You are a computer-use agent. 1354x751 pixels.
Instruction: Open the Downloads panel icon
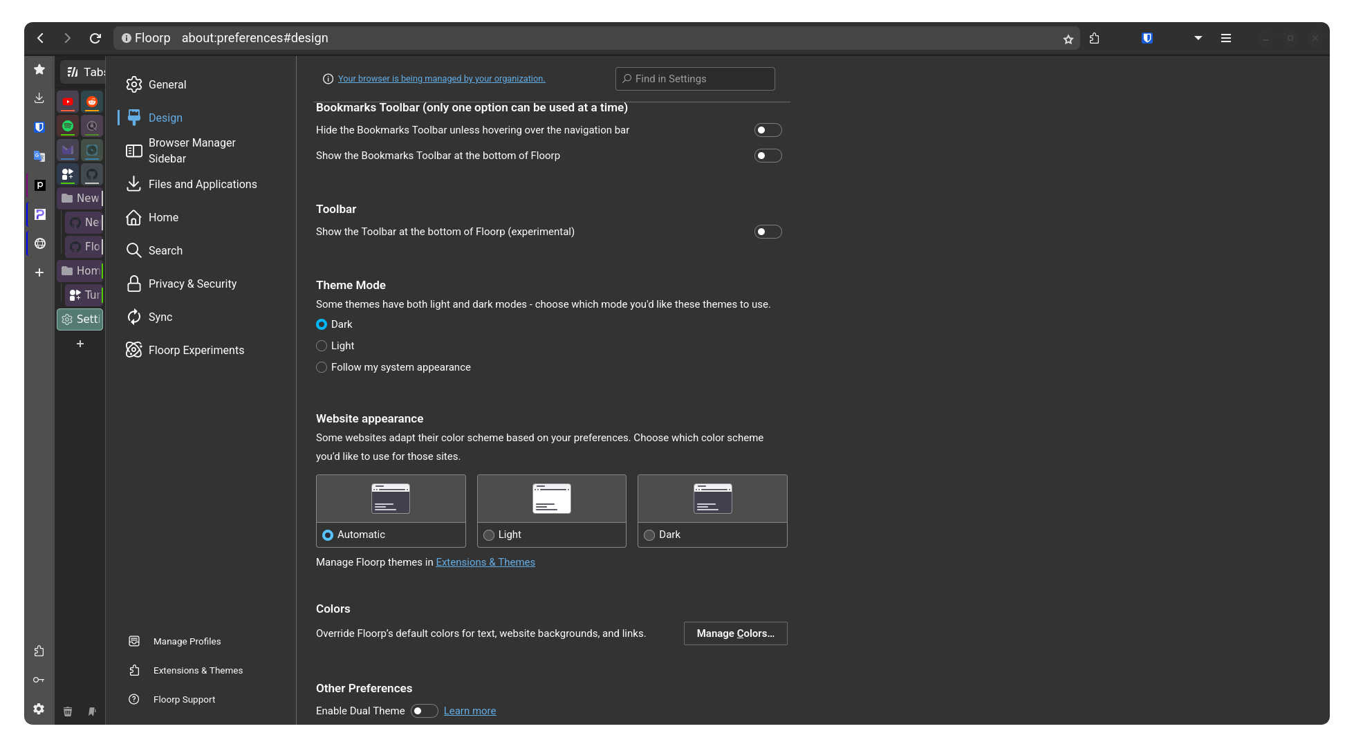click(x=39, y=98)
